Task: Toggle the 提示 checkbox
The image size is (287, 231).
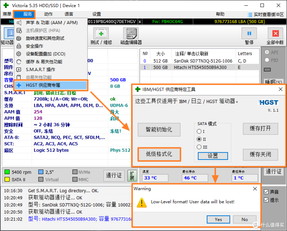Action: pos(266,200)
